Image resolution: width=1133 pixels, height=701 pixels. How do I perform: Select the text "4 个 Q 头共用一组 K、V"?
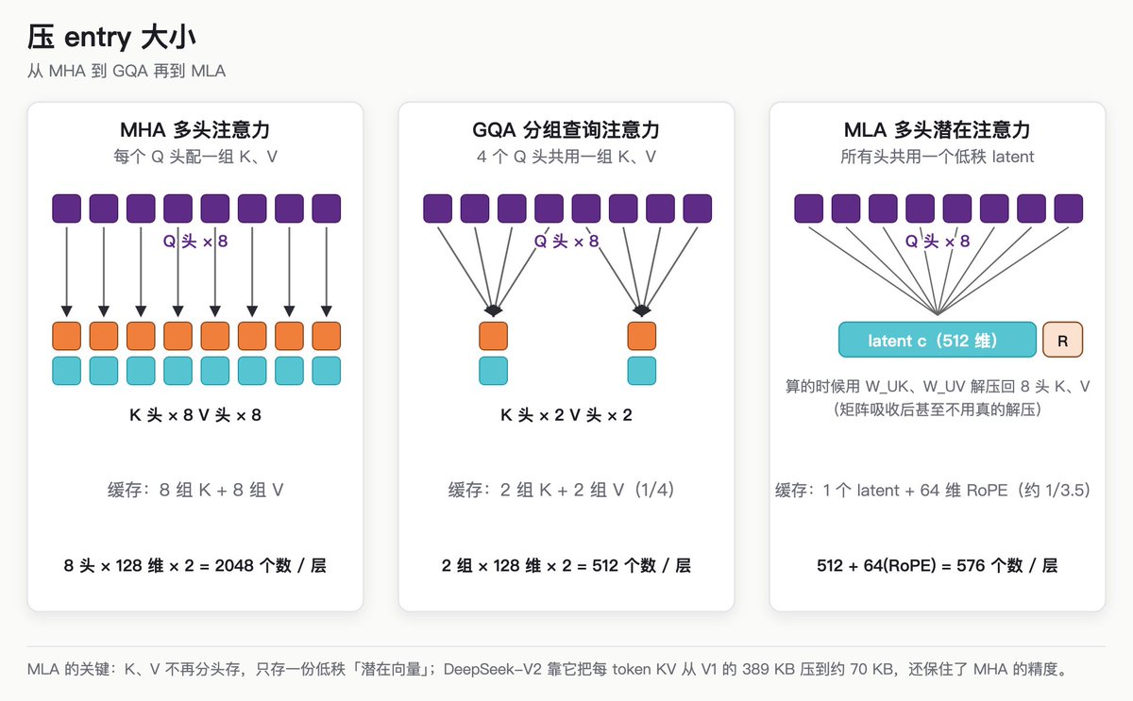coord(566,157)
